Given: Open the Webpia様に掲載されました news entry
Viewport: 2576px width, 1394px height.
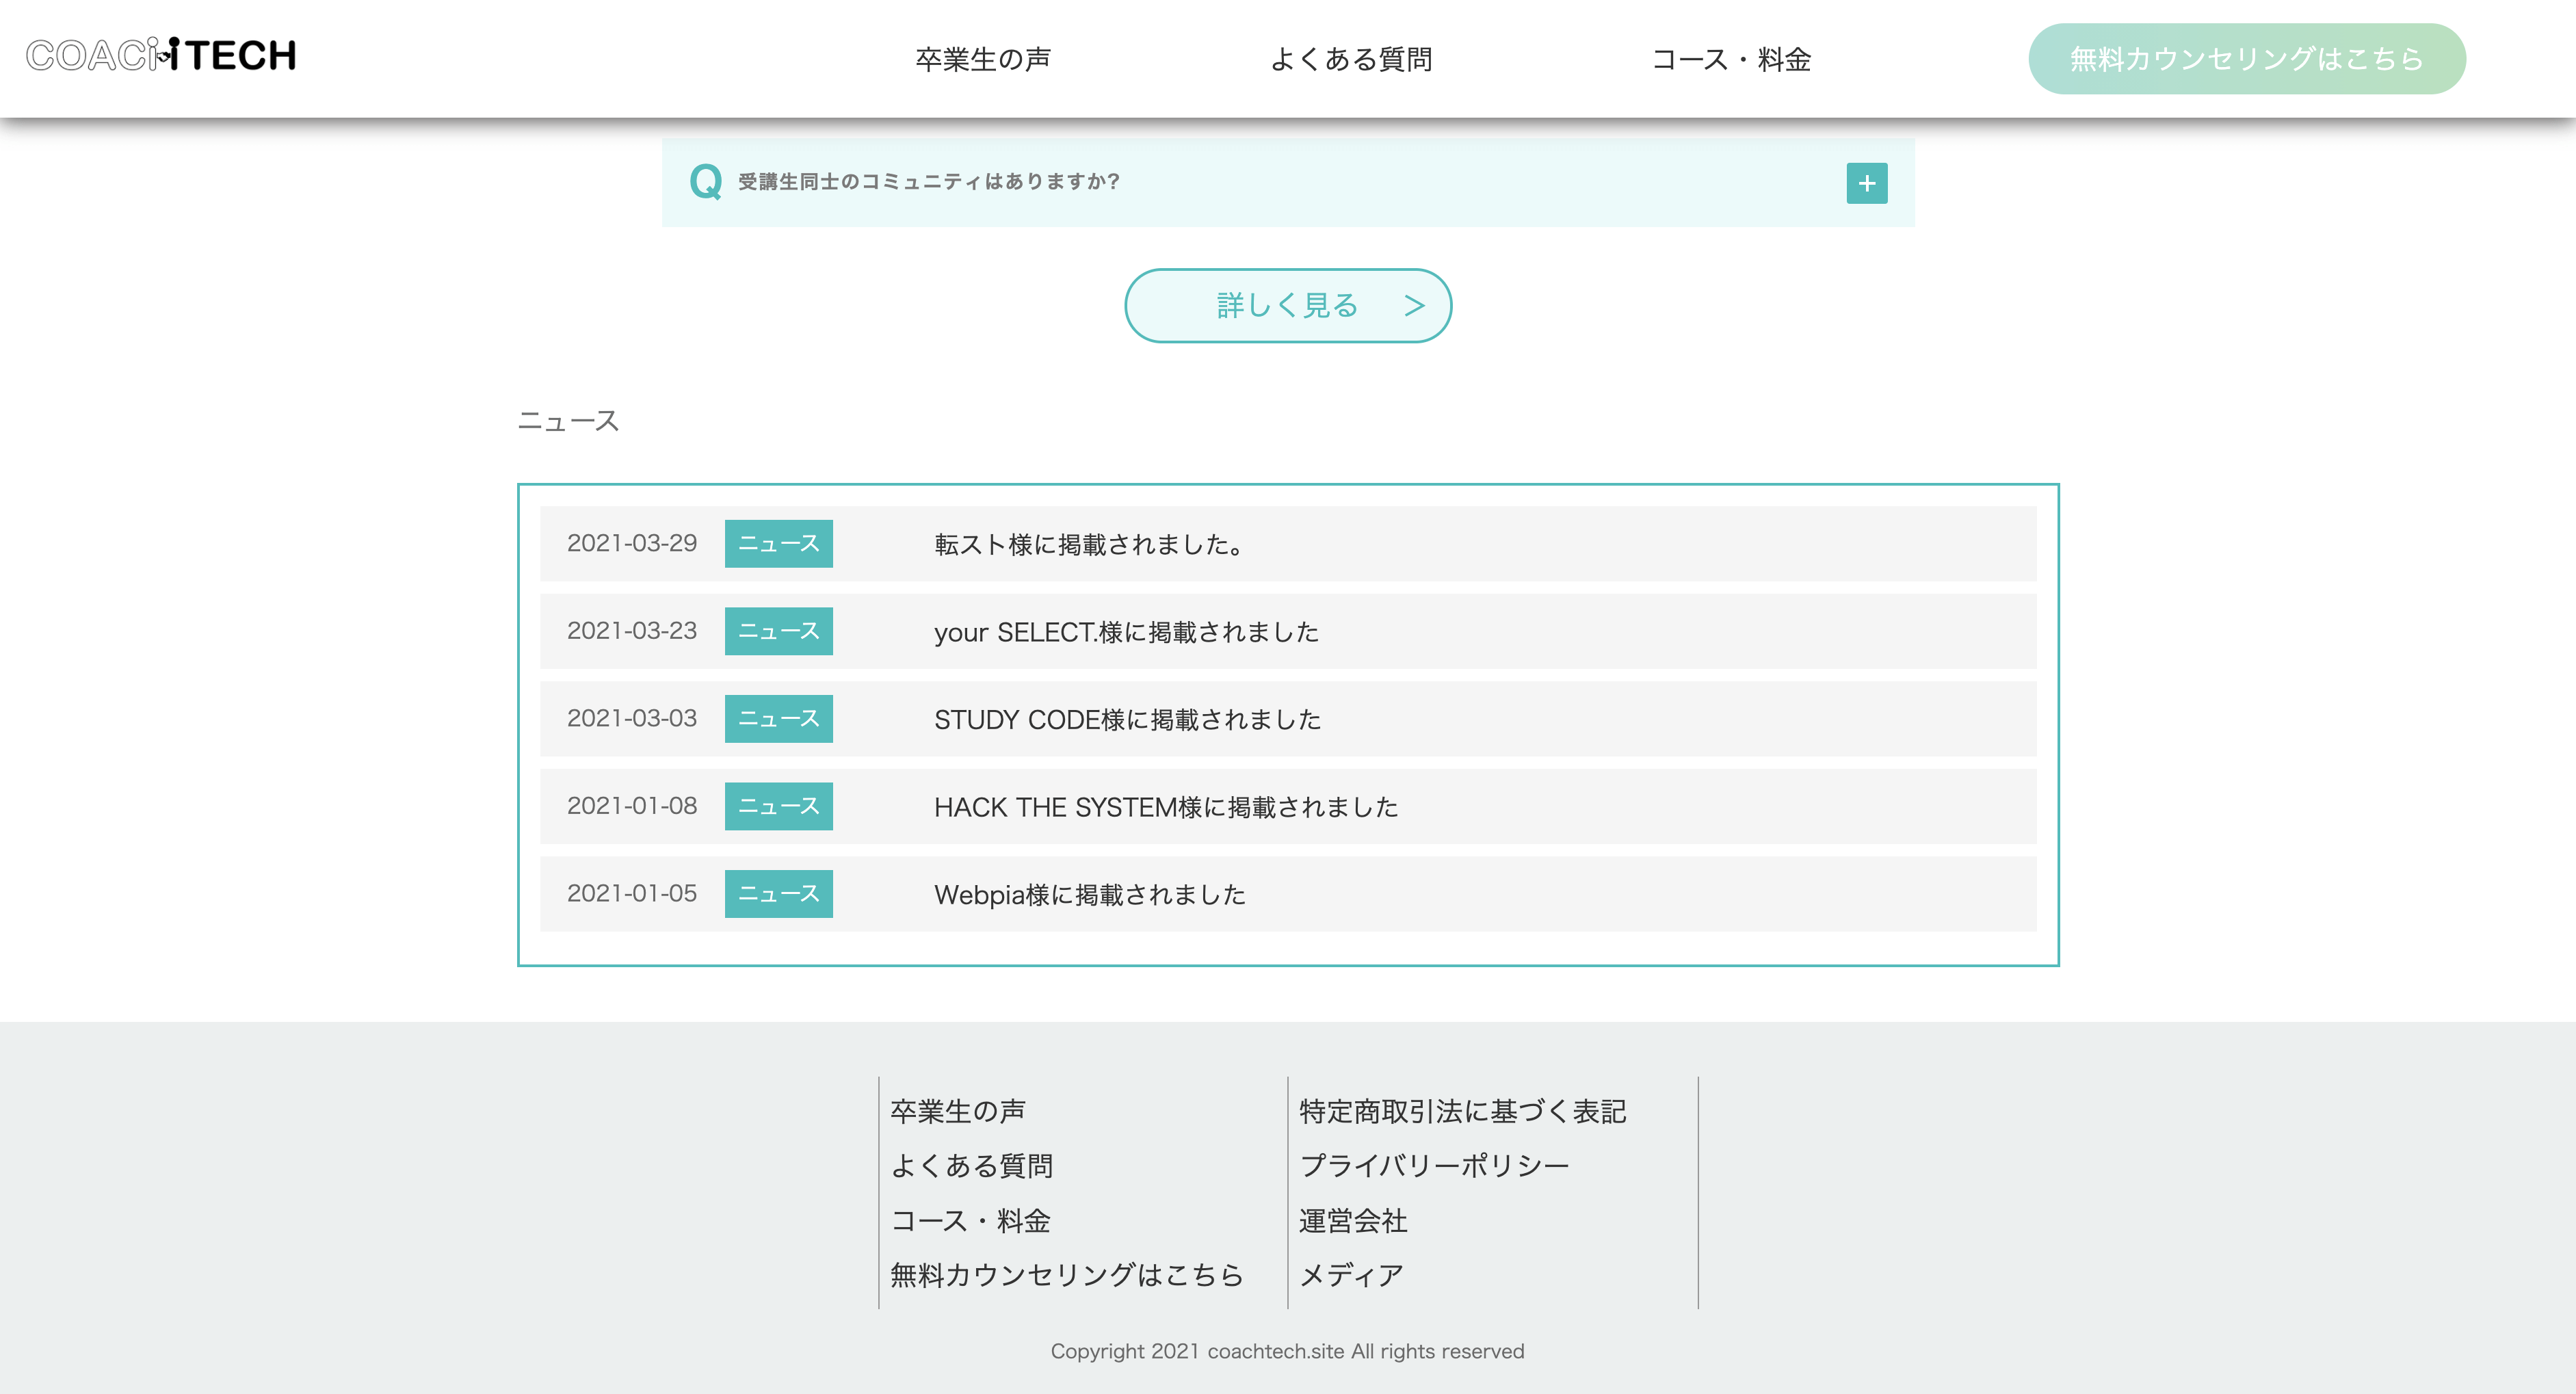Looking at the screenshot, I should click(x=1089, y=894).
